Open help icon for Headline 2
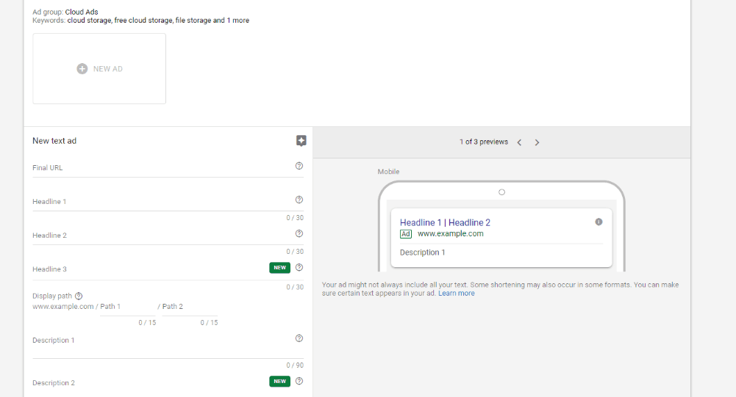Viewport: 736px width, 397px height. click(299, 233)
